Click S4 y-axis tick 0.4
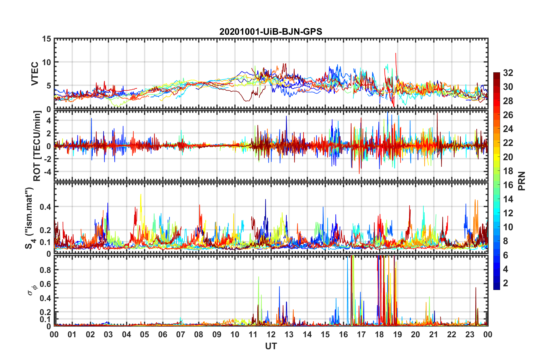542x362 pixels. 45,207
